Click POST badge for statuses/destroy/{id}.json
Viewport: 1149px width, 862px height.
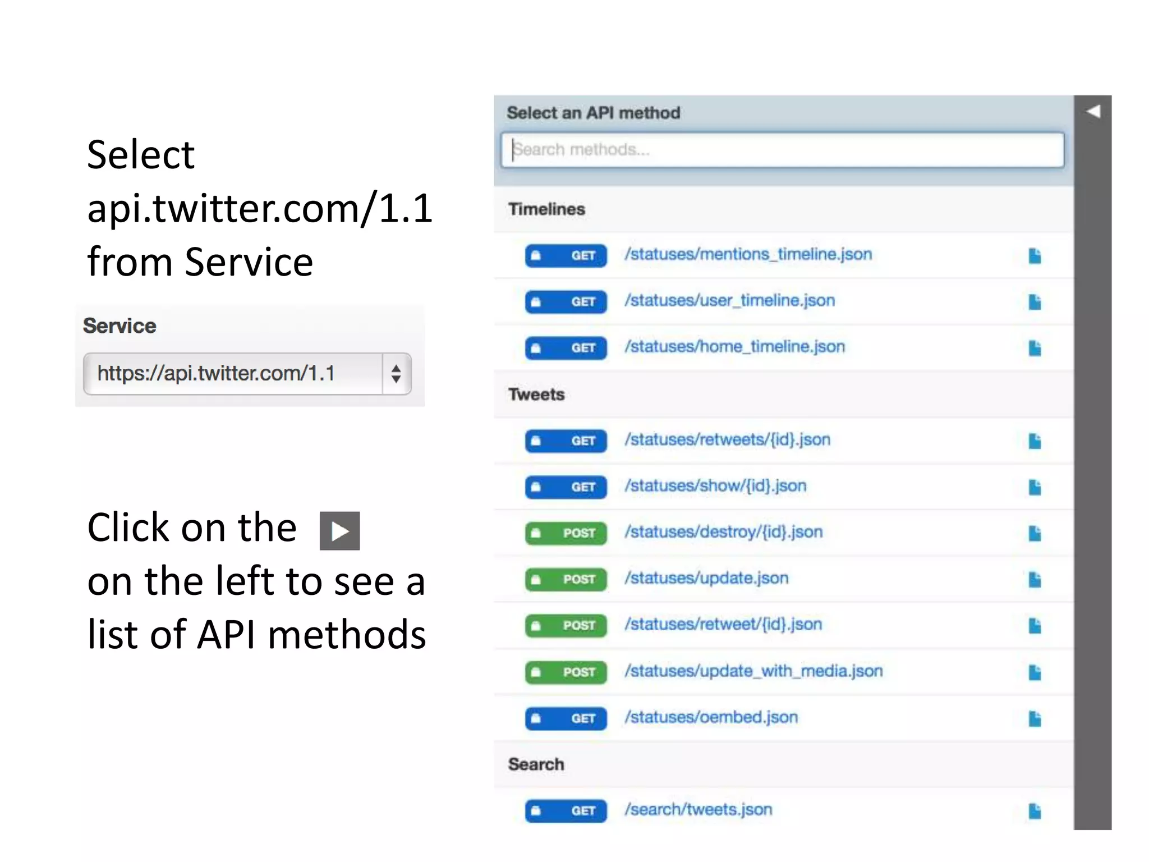(566, 533)
